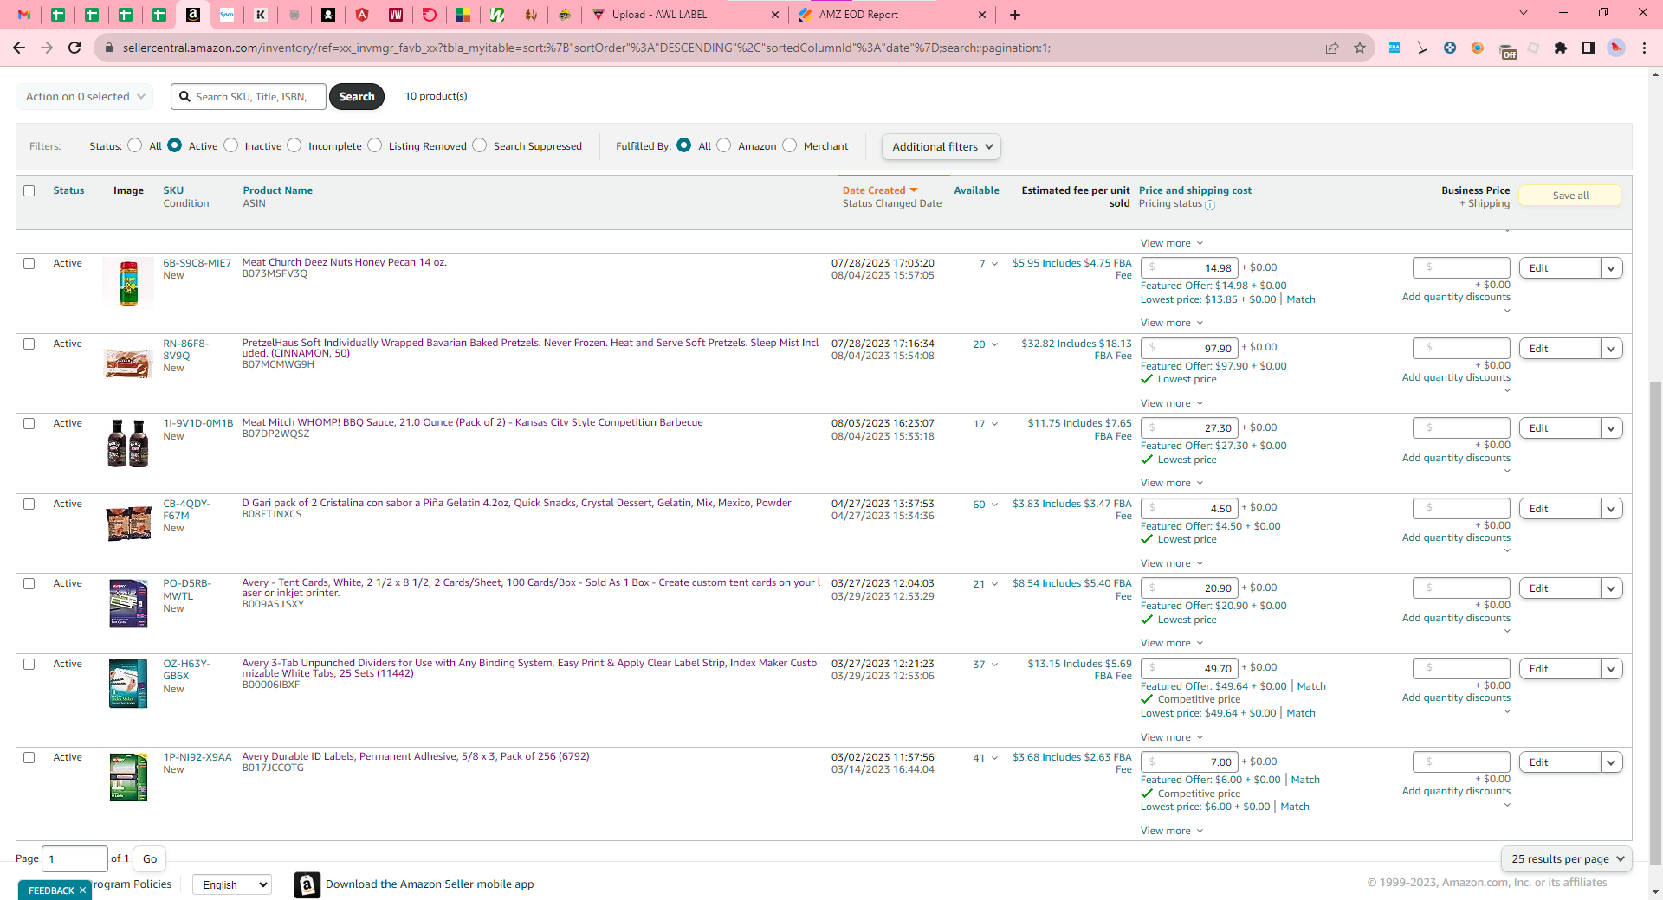Select the Incomplete status radio button

(x=294, y=145)
